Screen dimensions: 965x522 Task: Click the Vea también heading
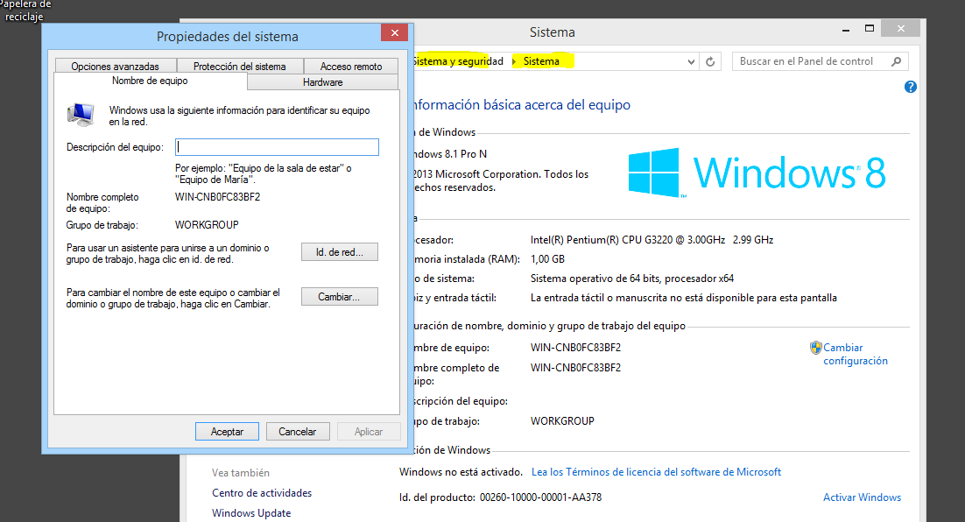click(241, 473)
